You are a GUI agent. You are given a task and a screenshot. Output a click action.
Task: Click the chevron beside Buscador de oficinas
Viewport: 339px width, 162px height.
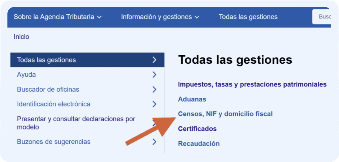pyautogui.click(x=154, y=89)
